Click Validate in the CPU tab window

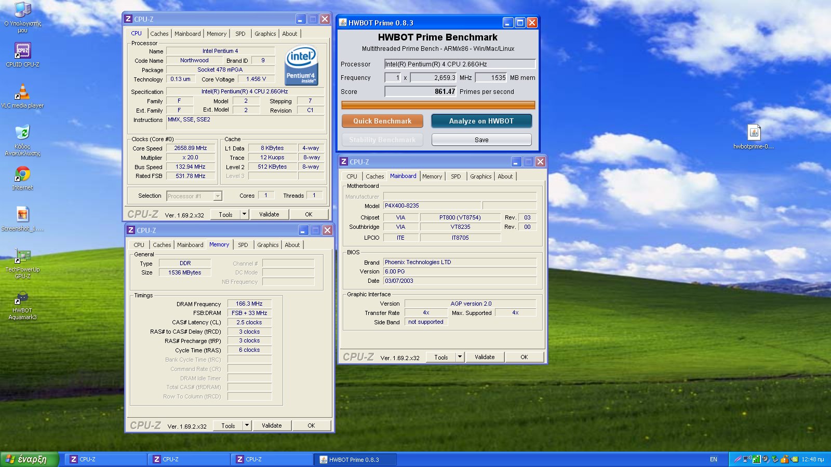click(x=269, y=214)
